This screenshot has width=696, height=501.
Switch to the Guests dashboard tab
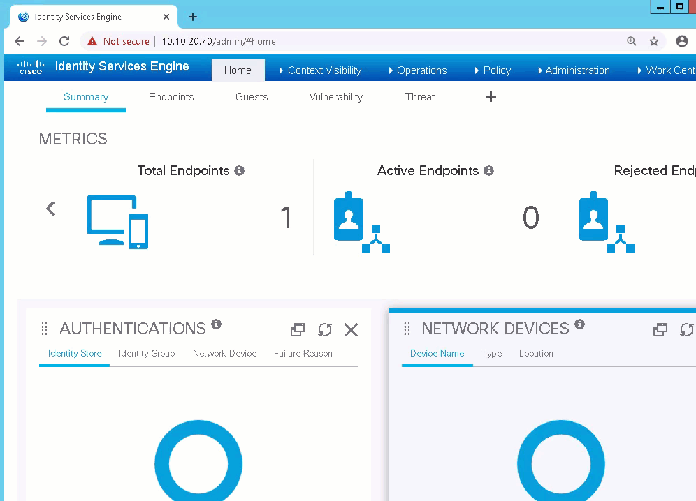pos(252,97)
